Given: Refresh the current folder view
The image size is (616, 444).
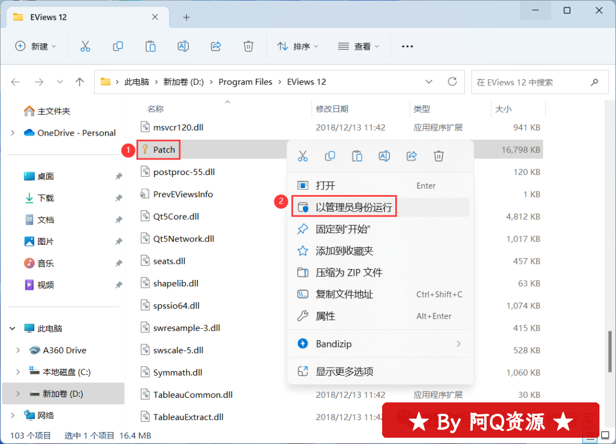Looking at the screenshot, I should pyautogui.click(x=452, y=82).
